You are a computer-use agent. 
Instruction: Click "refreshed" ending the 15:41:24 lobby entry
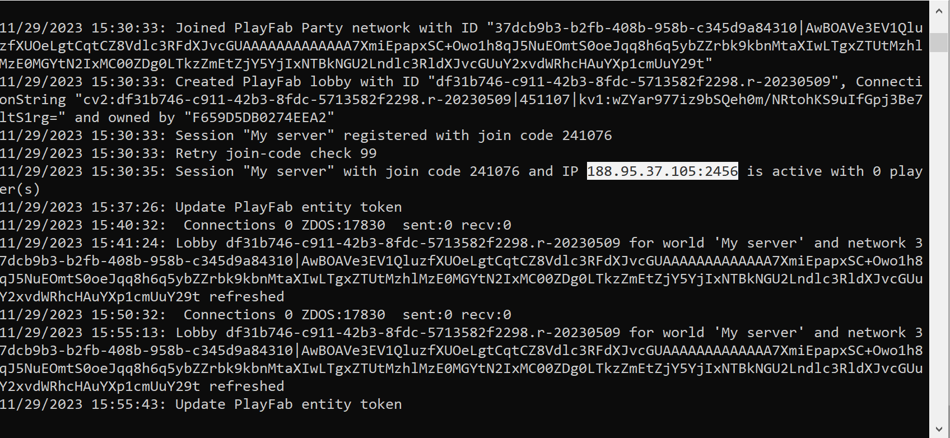[x=246, y=297]
